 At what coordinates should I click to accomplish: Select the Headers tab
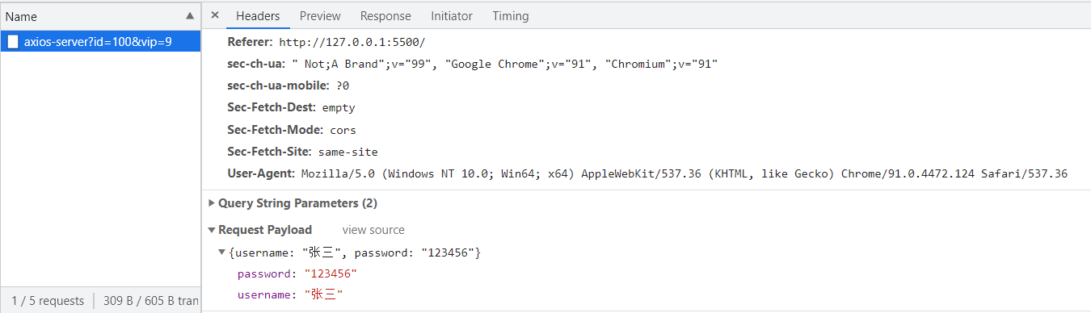258,16
